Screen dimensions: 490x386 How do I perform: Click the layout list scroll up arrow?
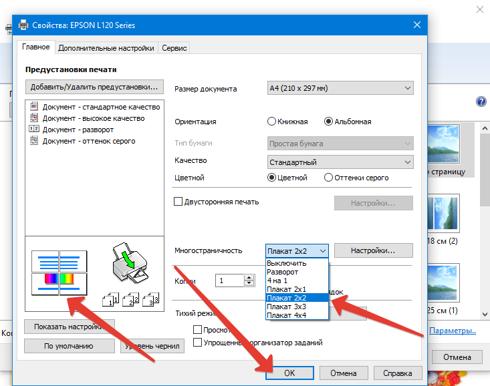tap(485, 128)
